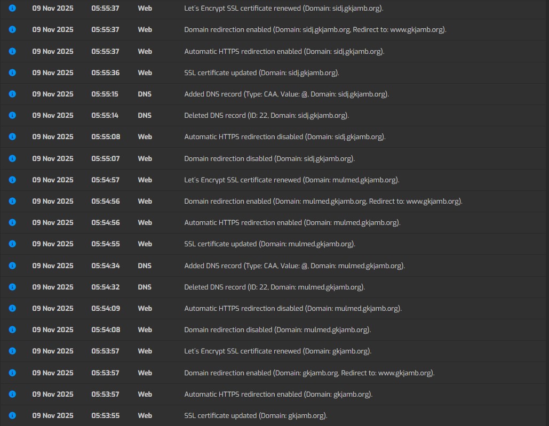Click info icon for sidj Added DNS record
This screenshot has width=549, height=426.
coord(12,94)
